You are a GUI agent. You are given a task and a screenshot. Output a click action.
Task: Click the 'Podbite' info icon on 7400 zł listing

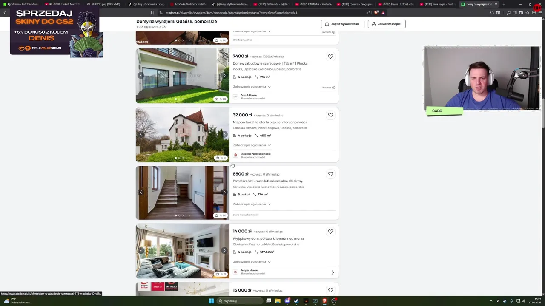pyautogui.click(x=333, y=88)
